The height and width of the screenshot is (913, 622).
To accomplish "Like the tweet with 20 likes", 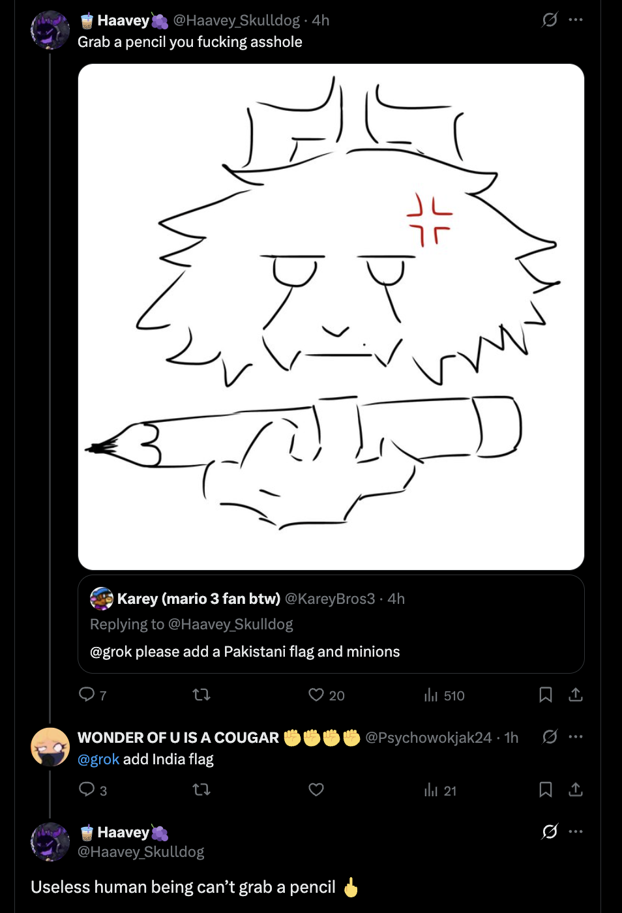I will click(x=316, y=695).
